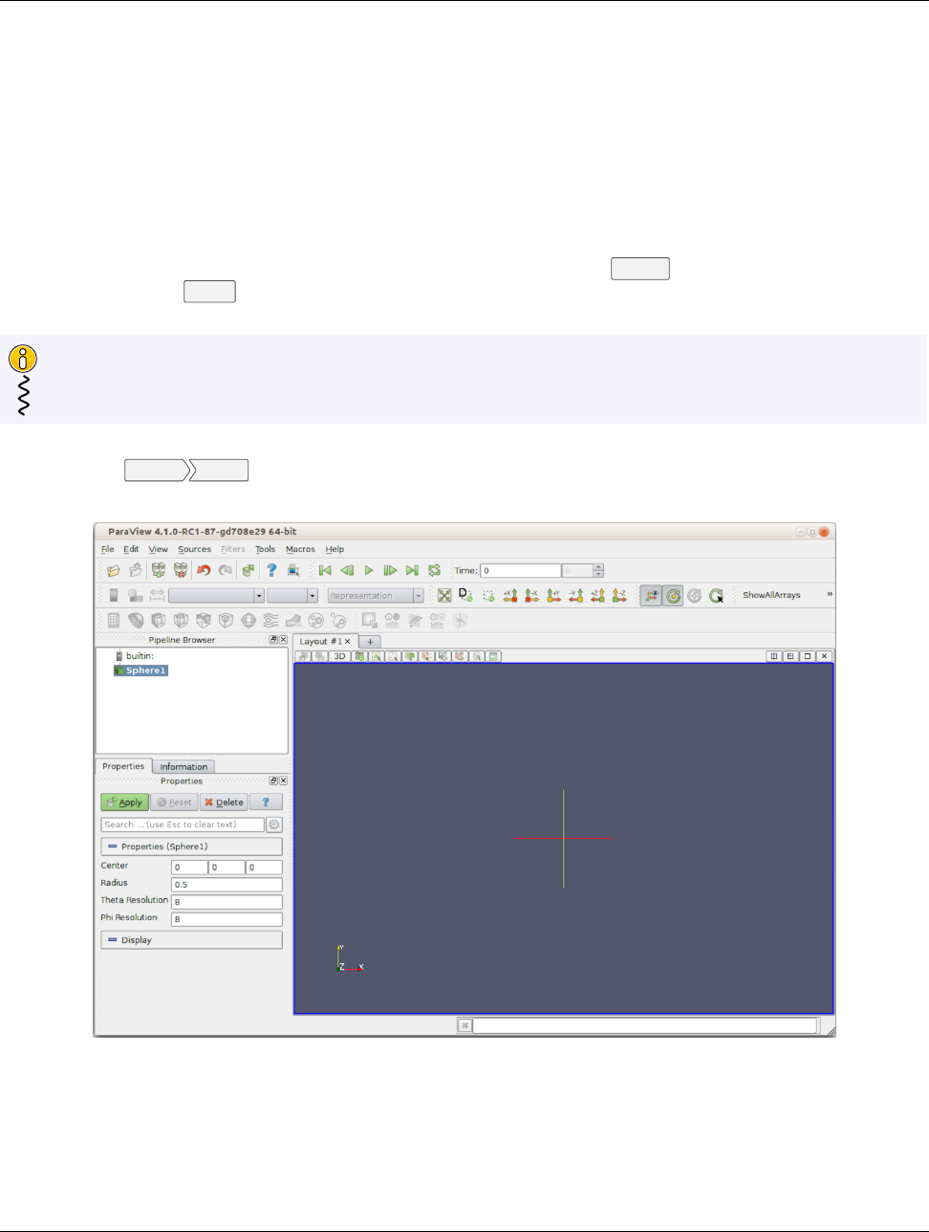Toggle advanced properties gear button
929x1232 pixels.
[x=274, y=825]
